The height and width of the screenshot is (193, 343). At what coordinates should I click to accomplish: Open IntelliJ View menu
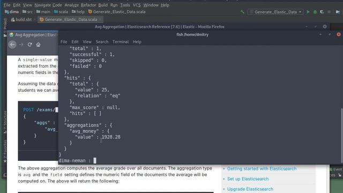click(27, 5)
